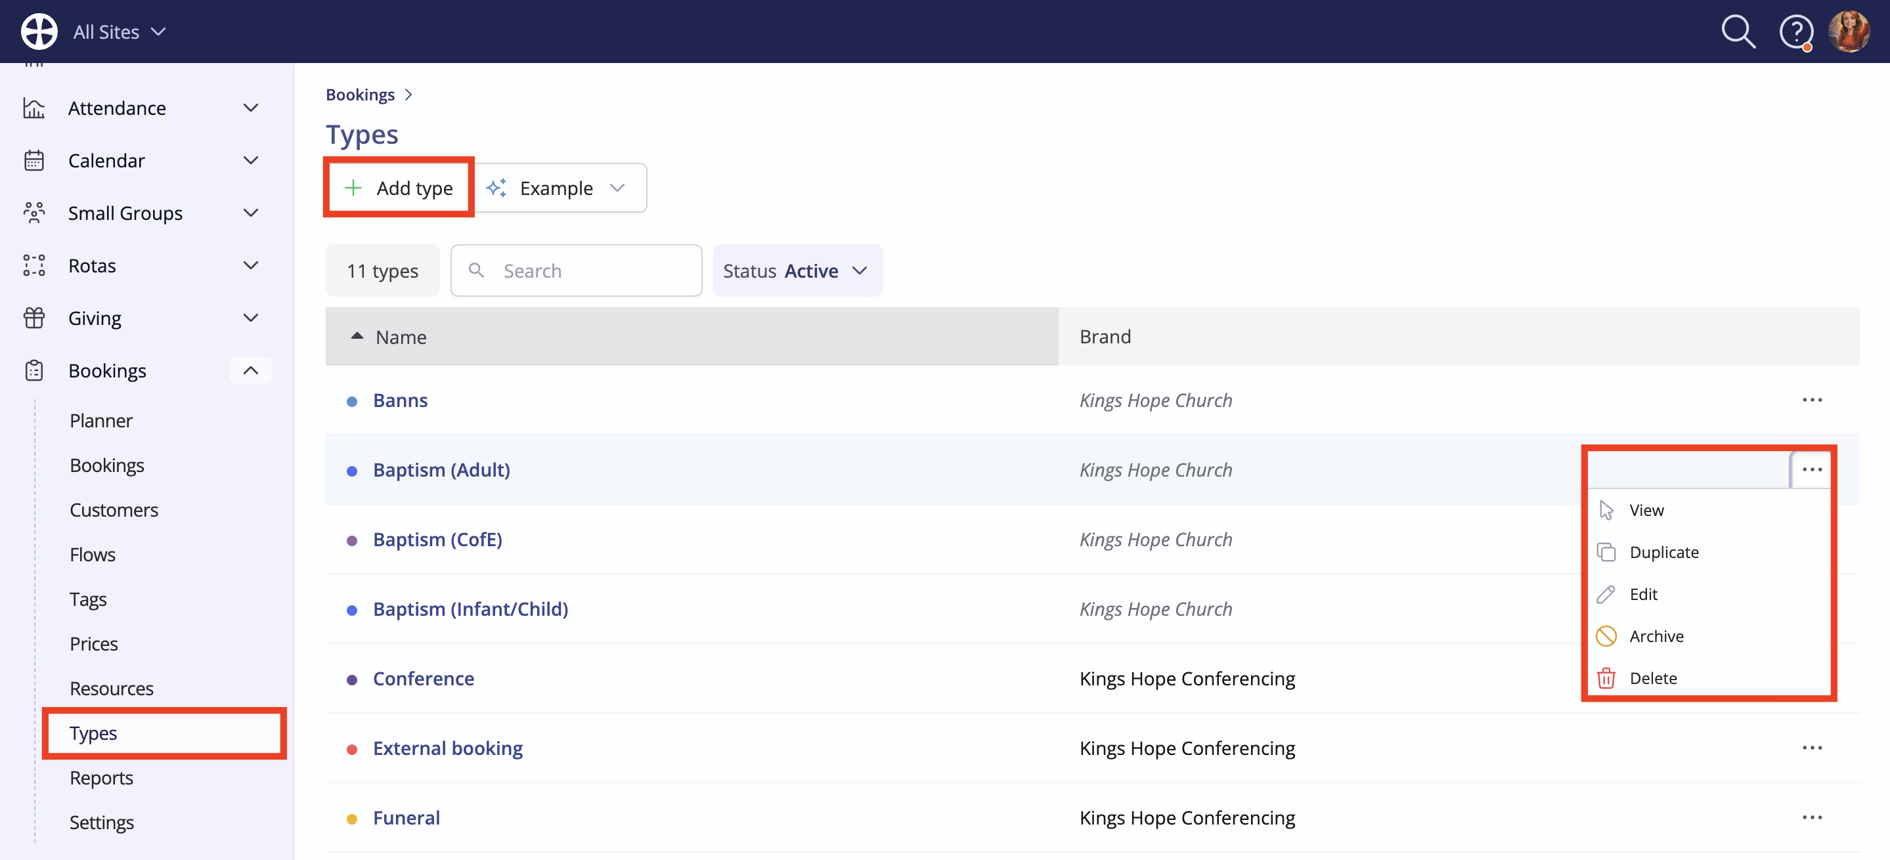Viewport: 1890px width, 860px height.
Task: Collapse the Bookings sidebar section
Action: coord(250,370)
